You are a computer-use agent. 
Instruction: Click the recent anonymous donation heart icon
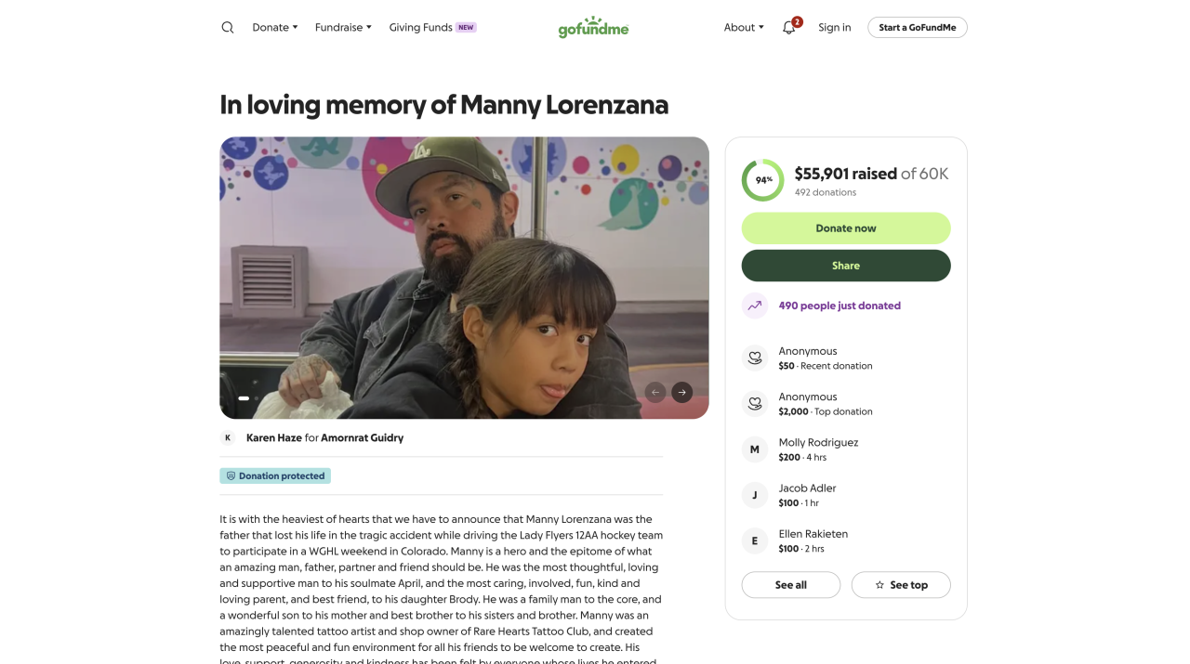[755, 358]
